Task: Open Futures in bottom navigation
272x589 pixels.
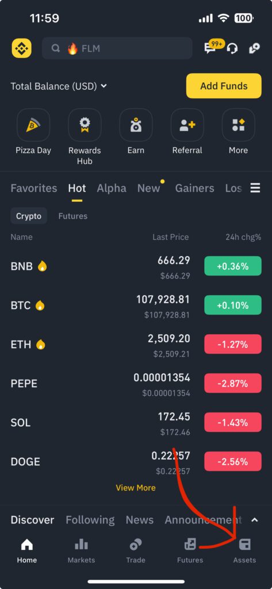Action: [x=190, y=550]
